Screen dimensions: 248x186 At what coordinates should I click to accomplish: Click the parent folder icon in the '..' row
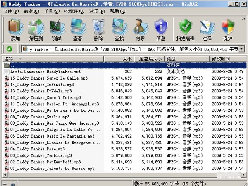[7, 65]
